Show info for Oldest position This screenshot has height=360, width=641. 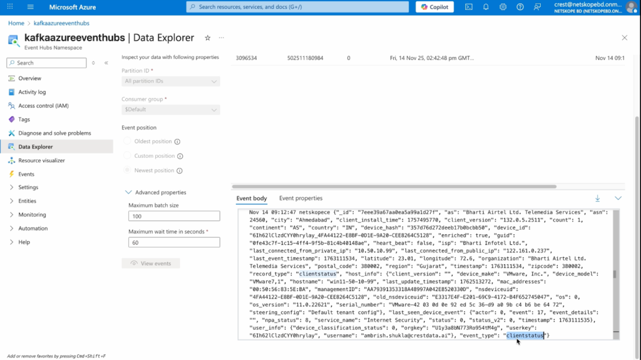click(177, 141)
